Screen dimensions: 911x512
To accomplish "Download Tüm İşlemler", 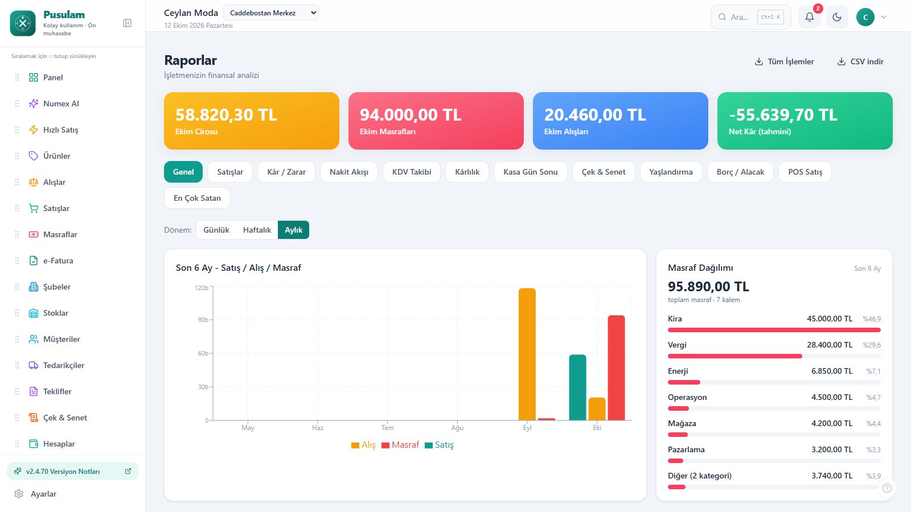I will pos(784,61).
